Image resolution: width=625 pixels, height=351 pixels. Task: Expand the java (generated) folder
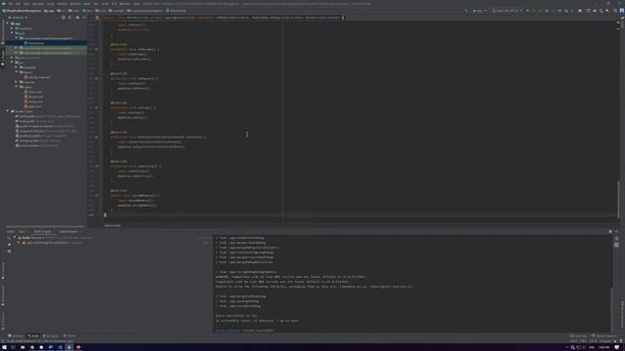click(x=12, y=58)
